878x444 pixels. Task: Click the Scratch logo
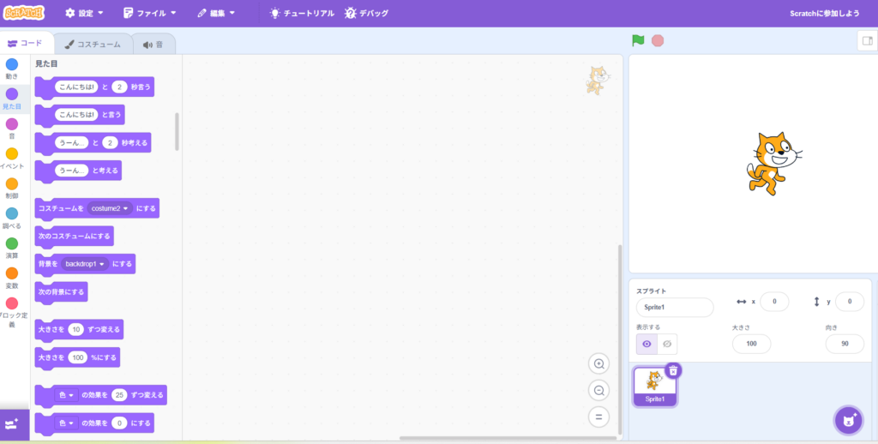coord(23,12)
